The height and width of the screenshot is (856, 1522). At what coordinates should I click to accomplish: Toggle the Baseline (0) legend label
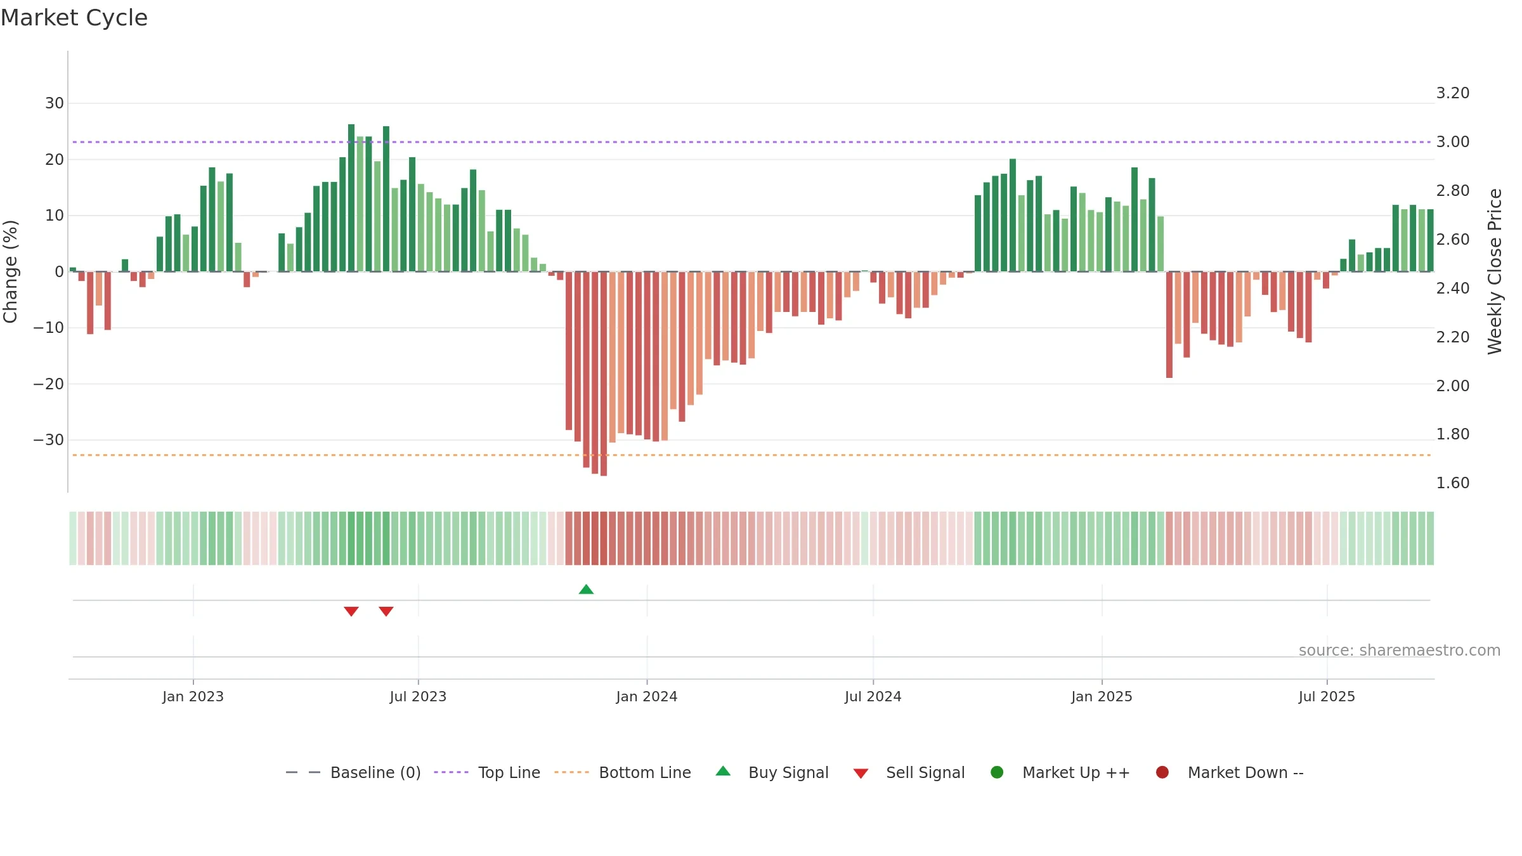375,773
